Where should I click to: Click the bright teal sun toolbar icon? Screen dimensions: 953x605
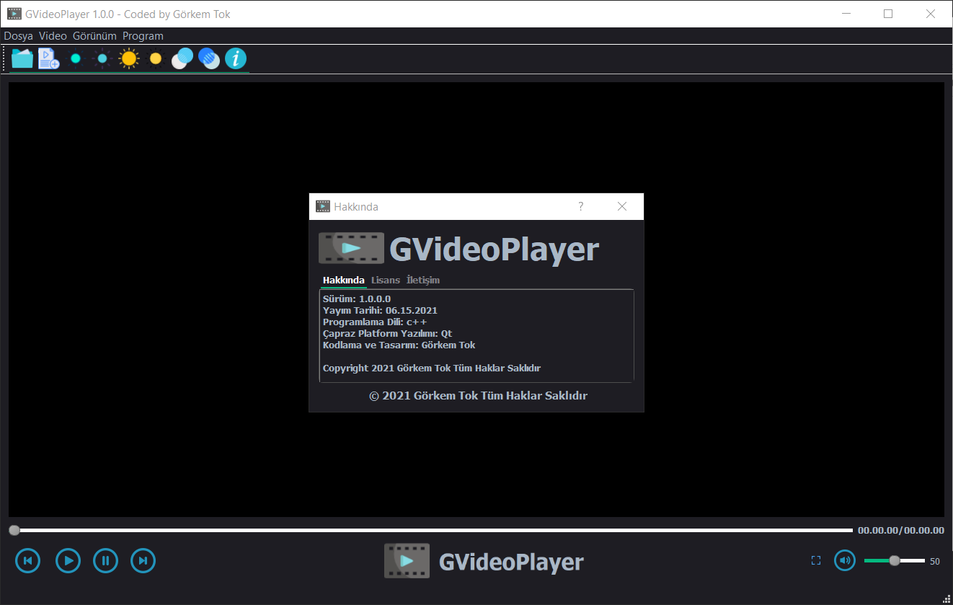click(76, 58)
